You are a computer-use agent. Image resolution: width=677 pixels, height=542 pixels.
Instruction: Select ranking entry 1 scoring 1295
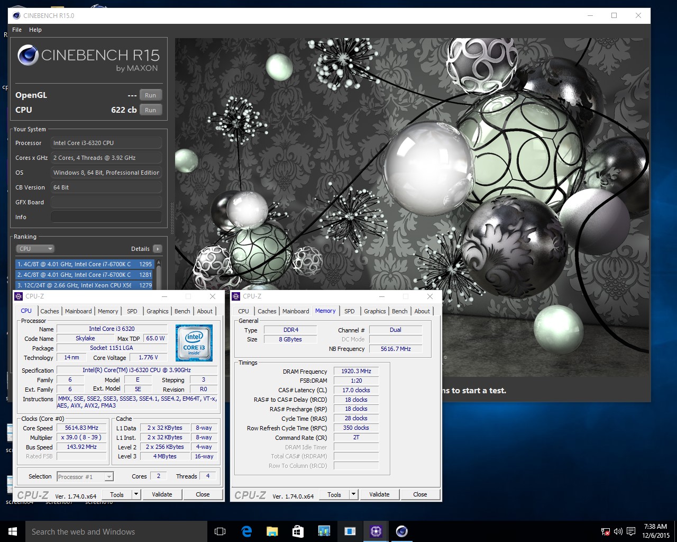(84, 264)
